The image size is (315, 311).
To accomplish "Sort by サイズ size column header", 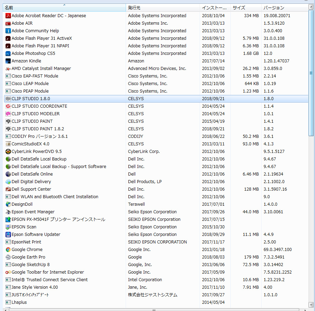I will [x=246, y=8].
